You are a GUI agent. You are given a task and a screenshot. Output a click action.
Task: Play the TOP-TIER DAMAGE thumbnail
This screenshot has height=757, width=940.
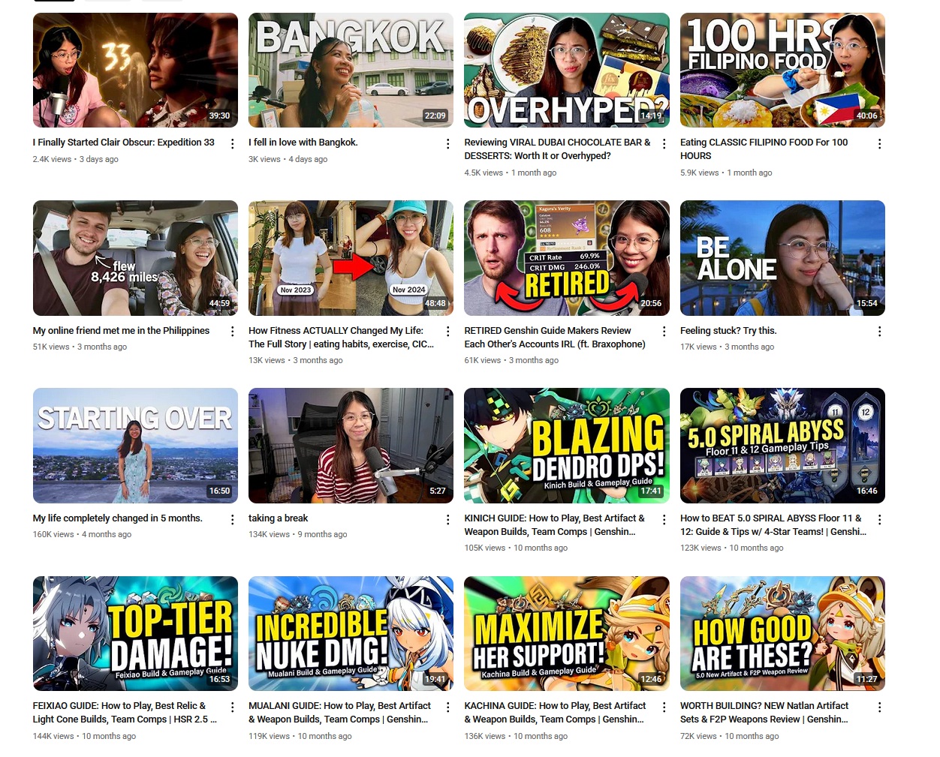(x=135, y=633)
